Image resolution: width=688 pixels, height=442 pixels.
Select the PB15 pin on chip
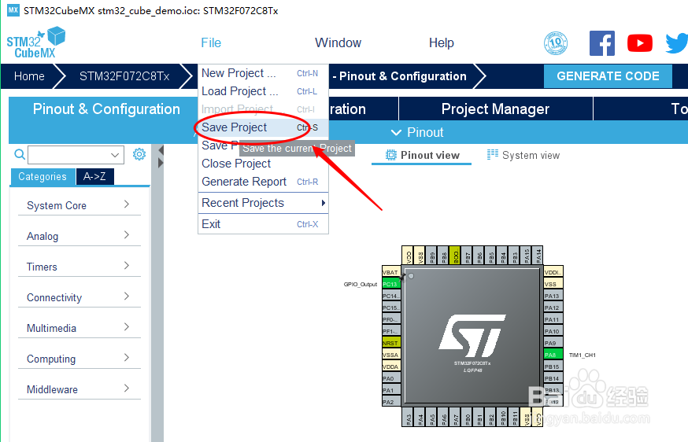point(553,366)
